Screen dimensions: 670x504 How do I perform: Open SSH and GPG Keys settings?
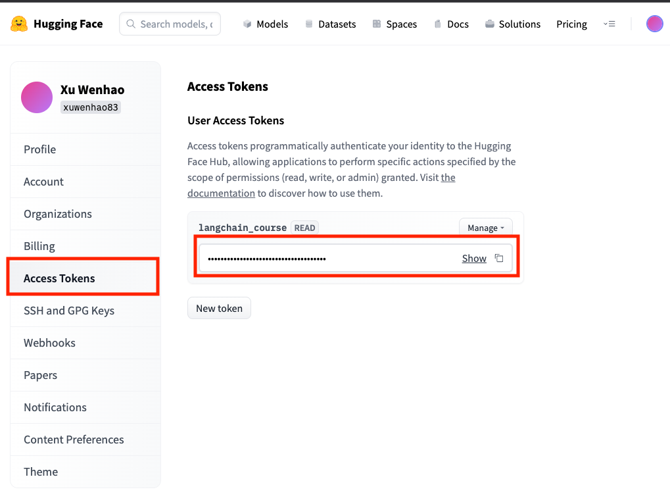(69, 311)
